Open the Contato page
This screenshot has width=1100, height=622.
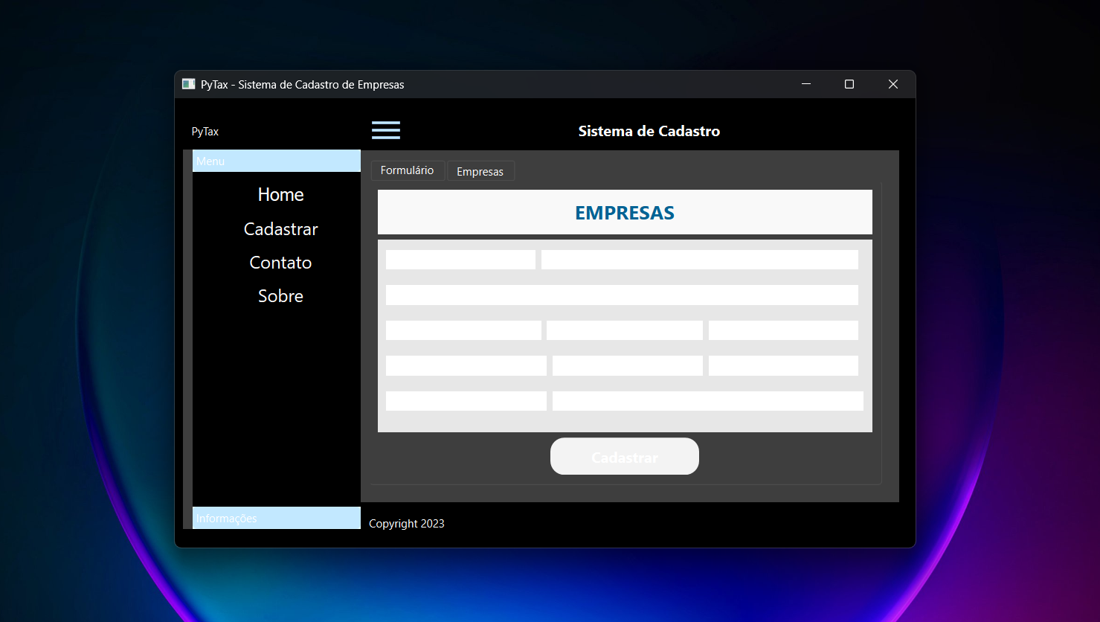tap(280, 262)
